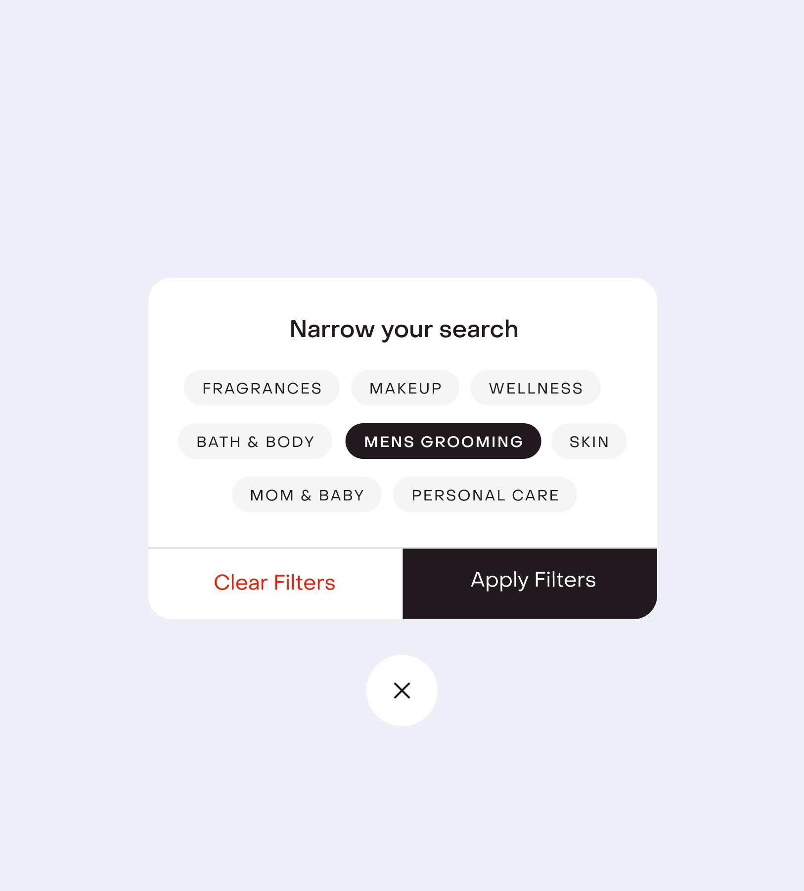The height and width of the screenshot is (891, 804).
Task: Toggle the Skin filter chip
Action: (x=589, y=442)
